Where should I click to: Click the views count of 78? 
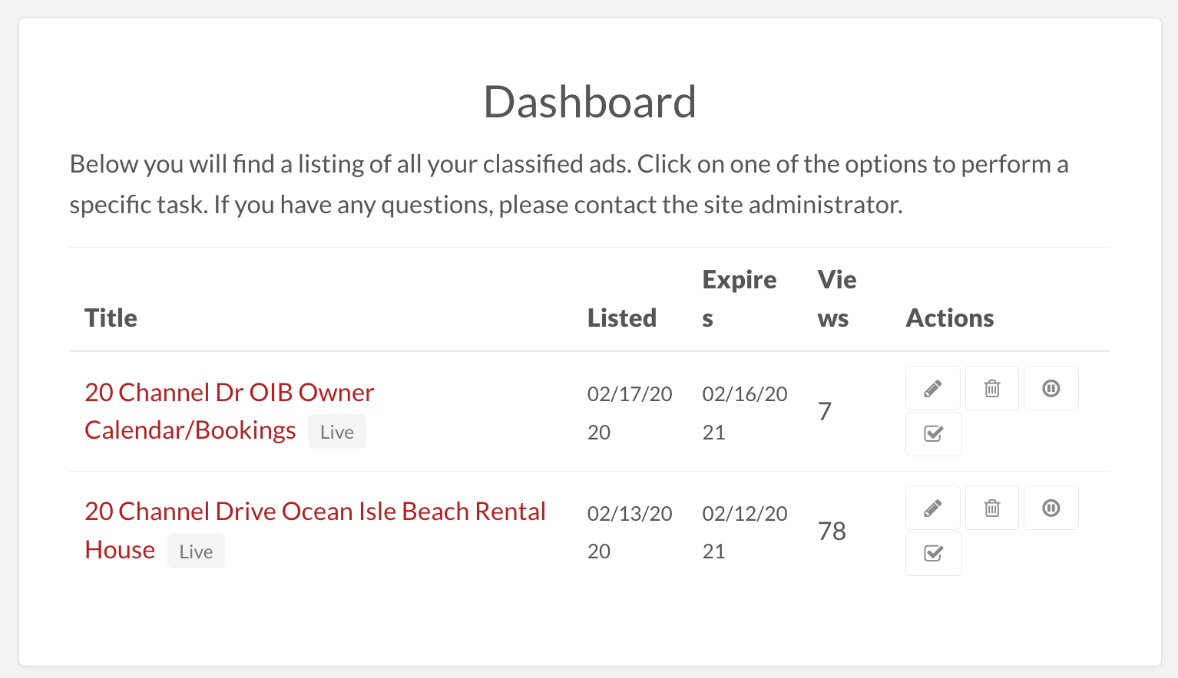[832, 531]
